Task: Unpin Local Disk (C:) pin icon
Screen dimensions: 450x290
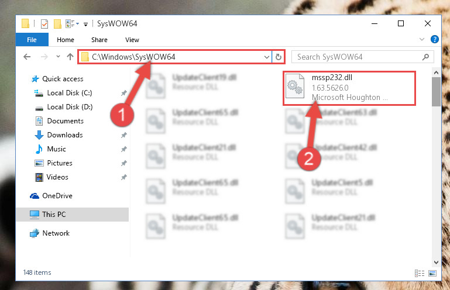Action: [124, 93]
